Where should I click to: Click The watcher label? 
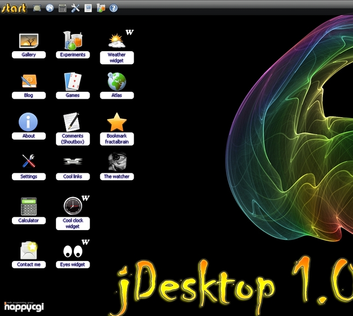pos(117,177)
